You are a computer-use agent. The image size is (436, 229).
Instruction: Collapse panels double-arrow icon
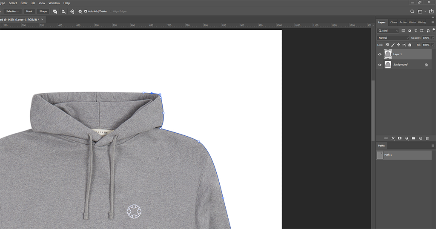[433, 17]
